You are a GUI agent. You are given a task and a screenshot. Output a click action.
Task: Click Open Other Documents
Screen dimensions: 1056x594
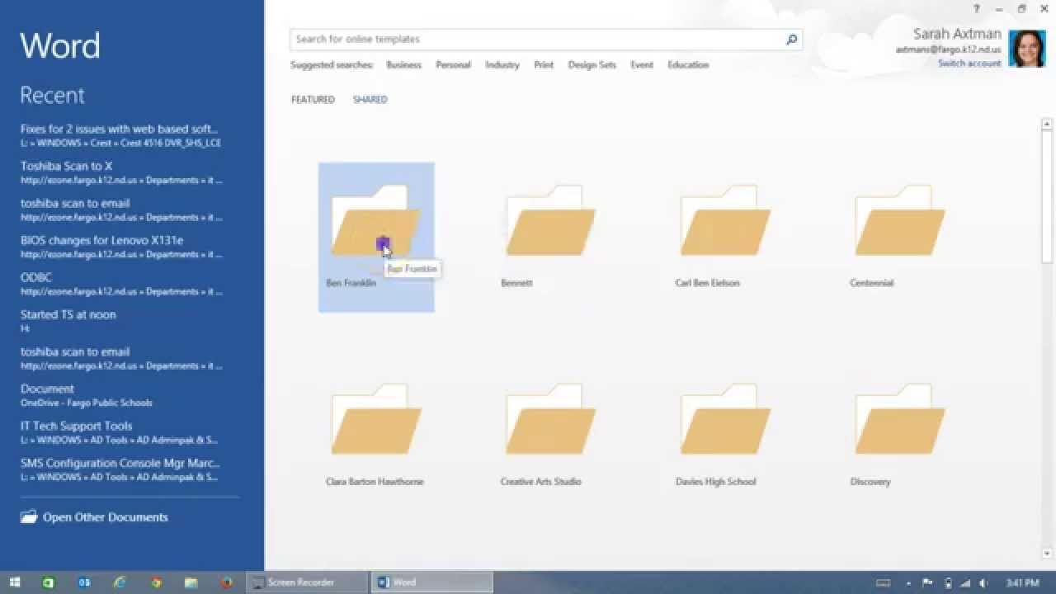pos(105,517)
